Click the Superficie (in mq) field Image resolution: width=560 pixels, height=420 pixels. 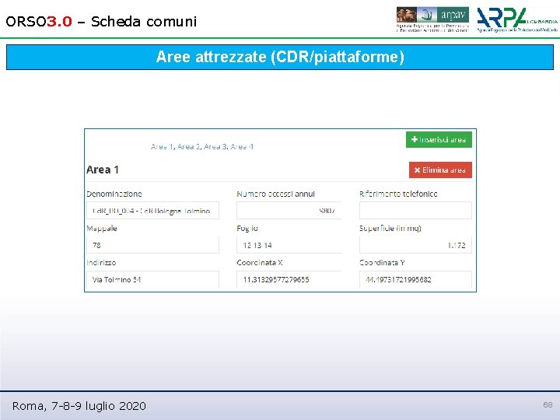click(x=415, y=245)
